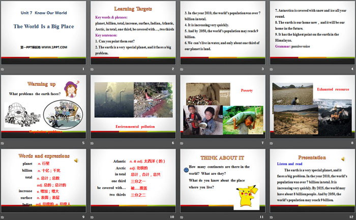Select the Warming up slide thumbnail
The height and width of the screenshot is (220, 356).
[x=44, y=107]
